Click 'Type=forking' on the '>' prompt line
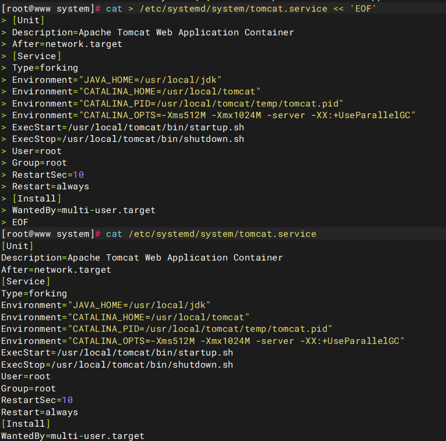 tap(45, 68)
